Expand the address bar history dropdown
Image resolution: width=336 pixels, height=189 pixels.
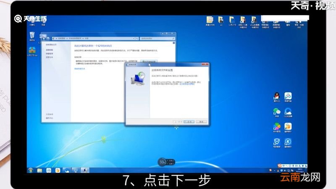134,39
